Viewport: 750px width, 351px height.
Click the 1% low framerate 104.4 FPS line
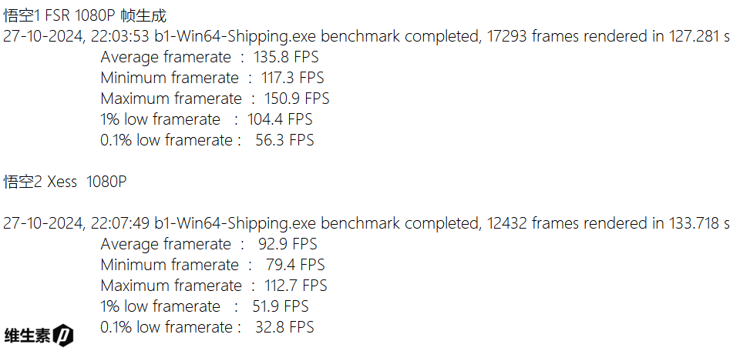pos(207,119)
